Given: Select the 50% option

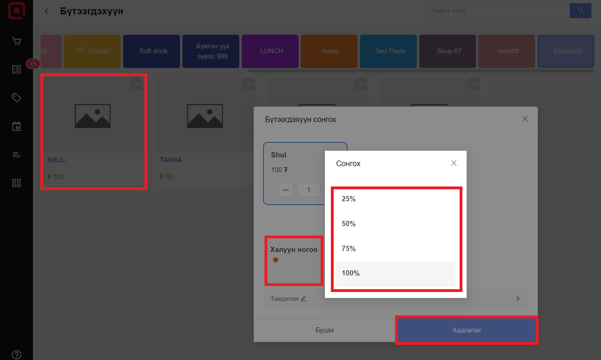Looking at the screenshot, I should coord(395,224).
